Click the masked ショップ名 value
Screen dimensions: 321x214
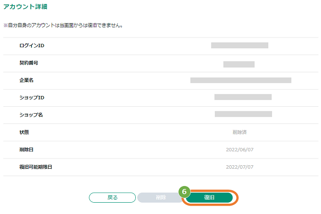[x=243, y=114]
